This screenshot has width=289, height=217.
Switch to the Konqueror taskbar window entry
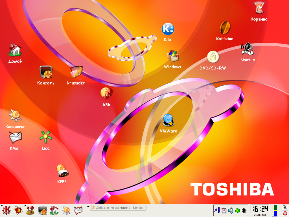(x=119, y=208)
